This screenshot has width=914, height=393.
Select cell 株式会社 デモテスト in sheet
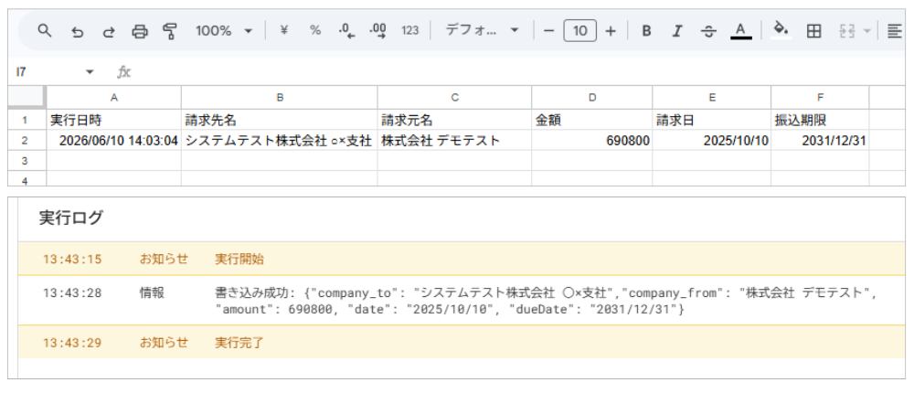coord(454,140)
